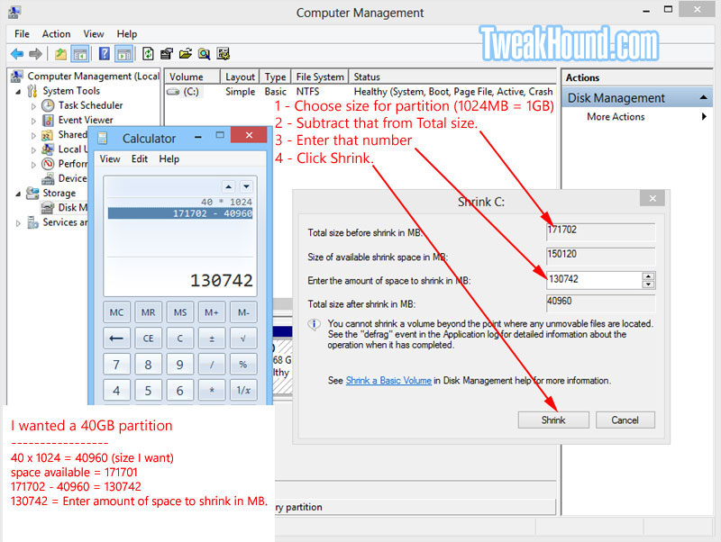Click the square root calculator key
The height and width of the screenshot is (542, 721).
point(243,339)
